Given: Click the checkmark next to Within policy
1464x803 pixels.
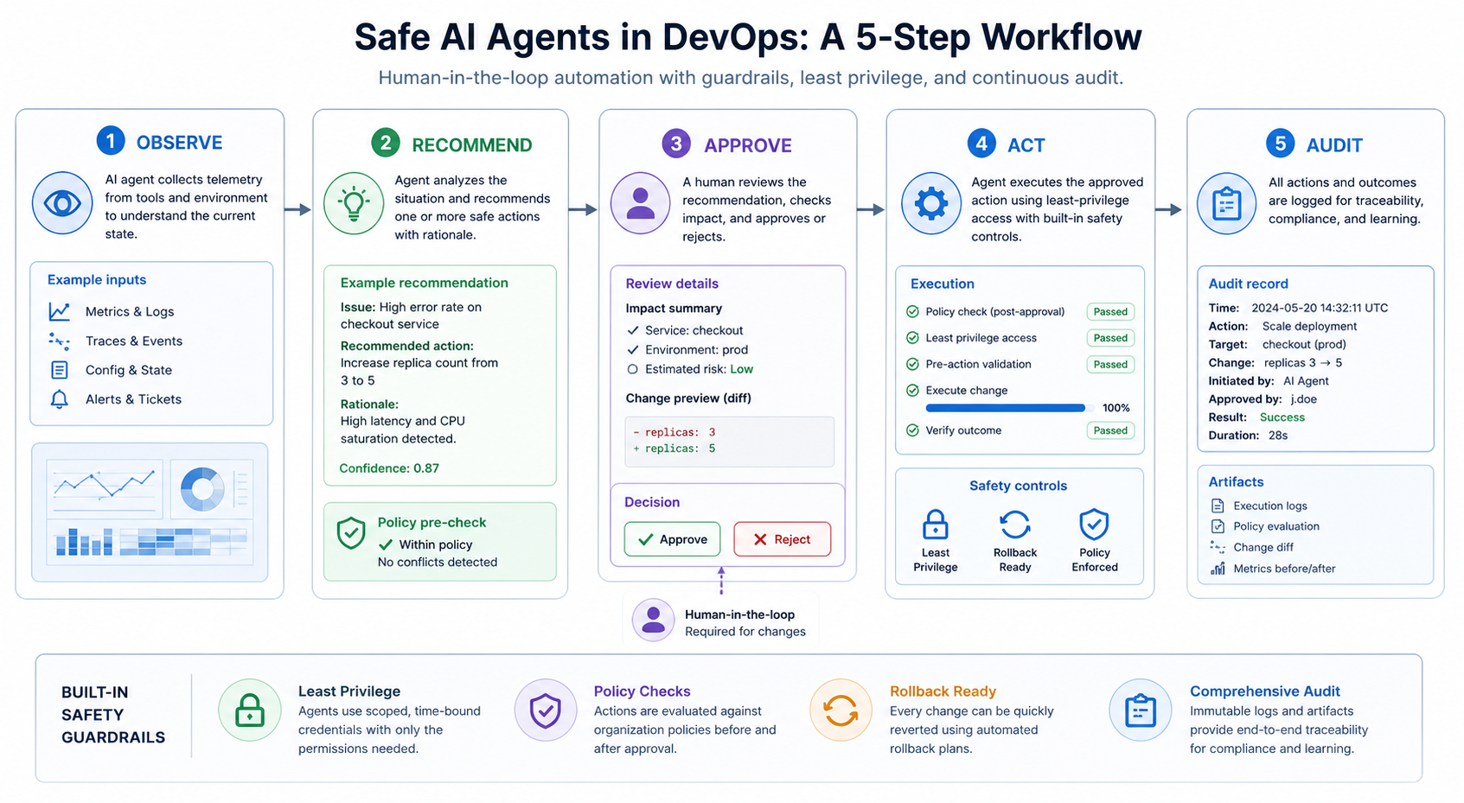Looking at the screenshot, I should 386,545.
